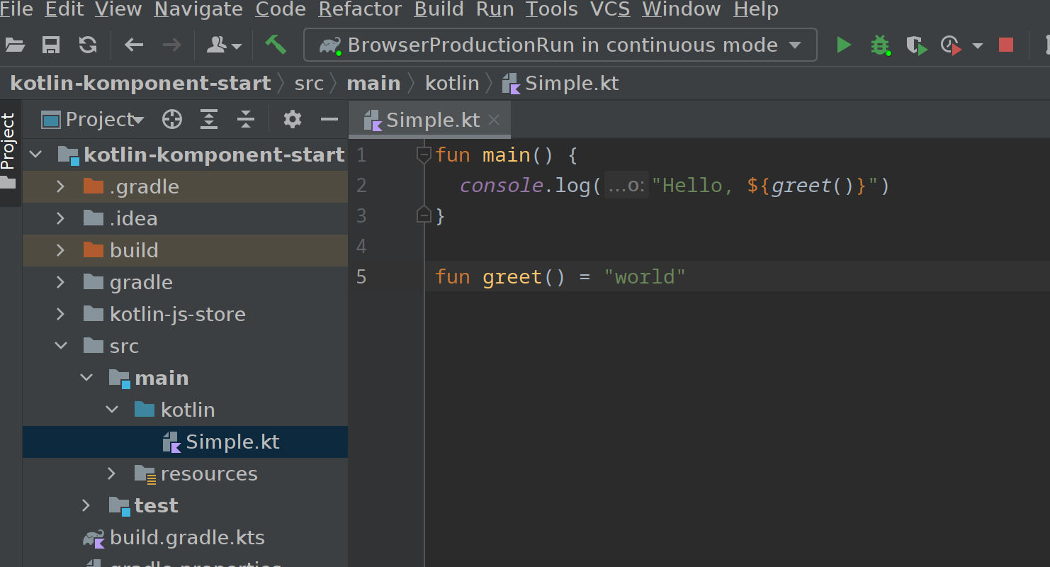The image size is (1050, 567).
Task: Open the Refactor menu
Action: point(360,9)
